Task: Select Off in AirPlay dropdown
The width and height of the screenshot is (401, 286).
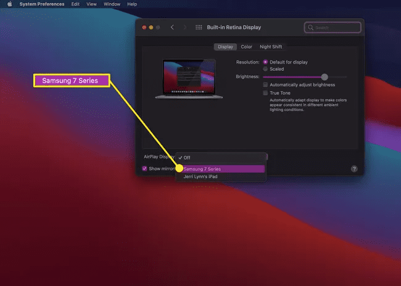Action: click(x=187, y=158)
